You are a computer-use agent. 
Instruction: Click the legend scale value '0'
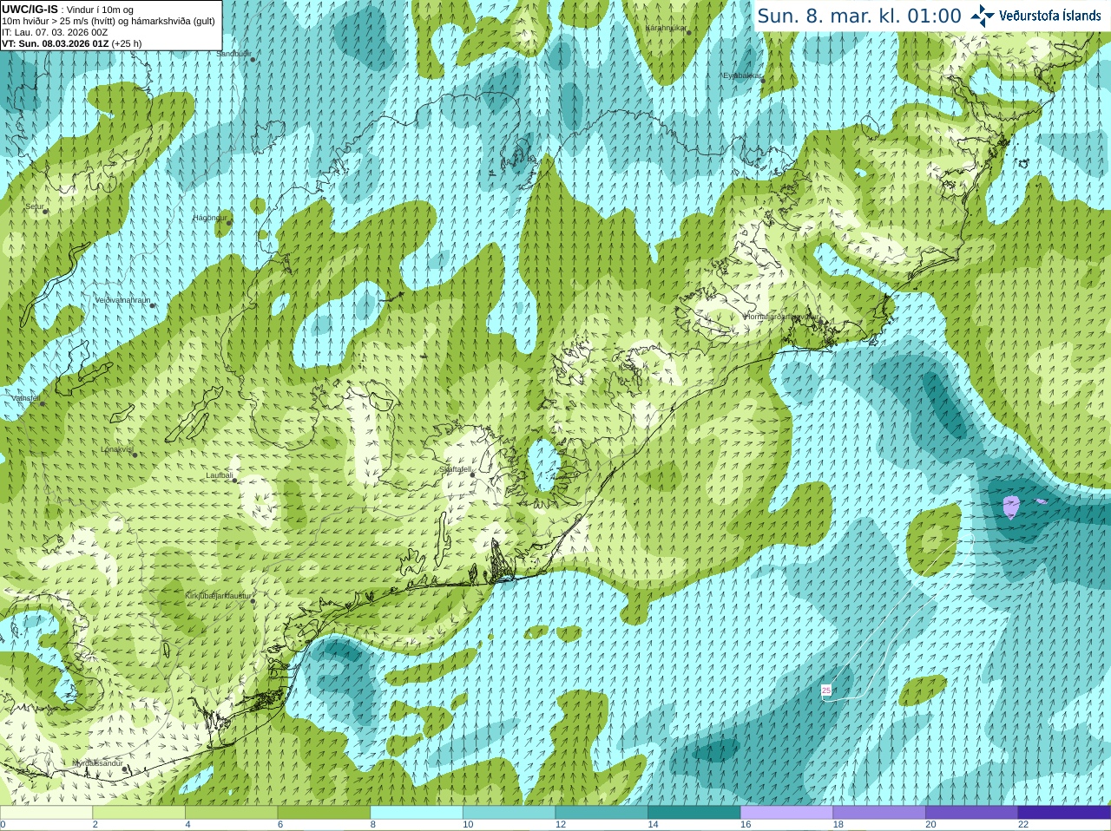click(3, 825)
